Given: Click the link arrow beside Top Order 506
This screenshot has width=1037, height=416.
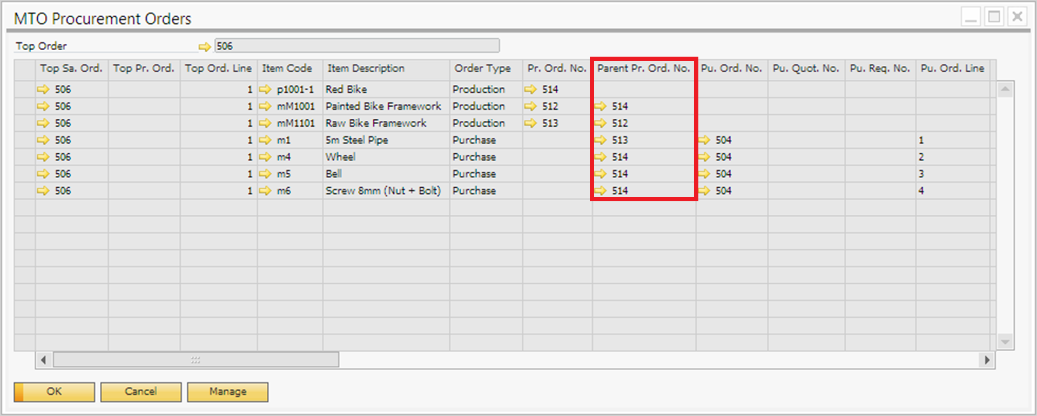Looking at the screenshot, I should [x=204, y=47].
